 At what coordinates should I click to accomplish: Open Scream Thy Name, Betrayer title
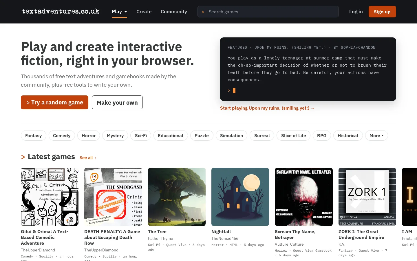tap(295, 234)
